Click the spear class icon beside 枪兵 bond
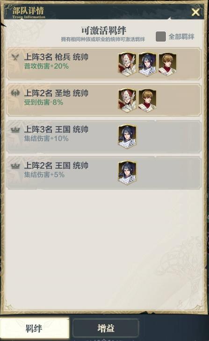 click(x=15, y=57)
